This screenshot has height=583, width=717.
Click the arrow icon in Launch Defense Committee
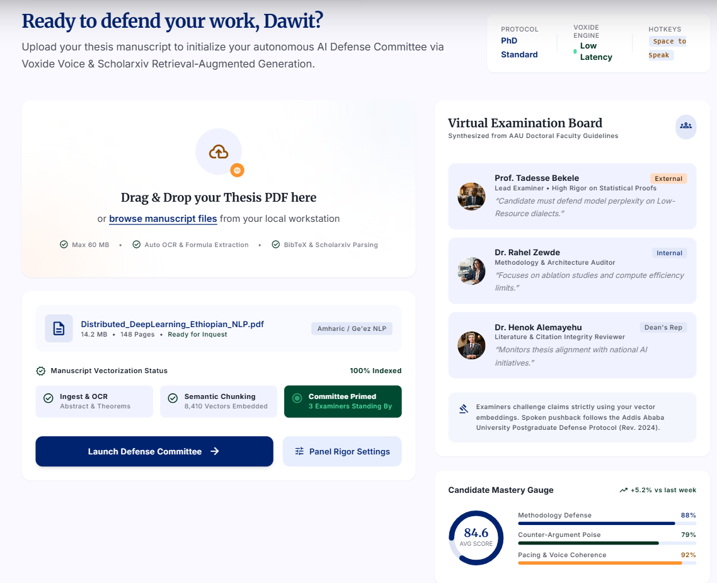214,451
